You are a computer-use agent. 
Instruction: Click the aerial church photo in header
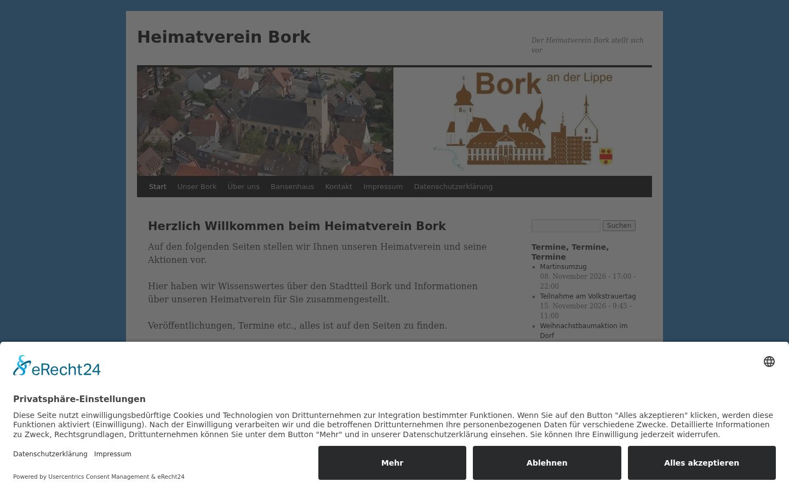tap(265, 122)
